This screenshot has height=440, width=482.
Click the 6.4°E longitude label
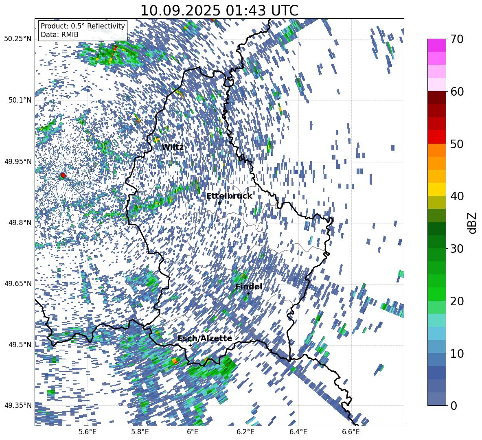tap(298, 432)
